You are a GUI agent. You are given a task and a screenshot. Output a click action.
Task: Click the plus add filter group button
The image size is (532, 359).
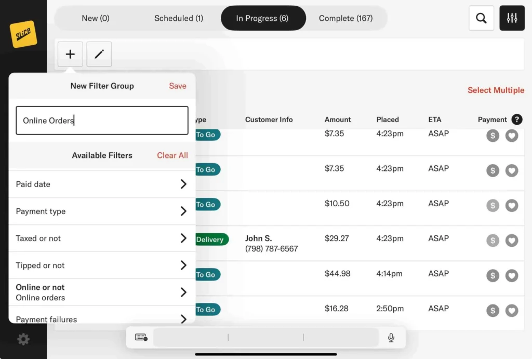(70, 54)
